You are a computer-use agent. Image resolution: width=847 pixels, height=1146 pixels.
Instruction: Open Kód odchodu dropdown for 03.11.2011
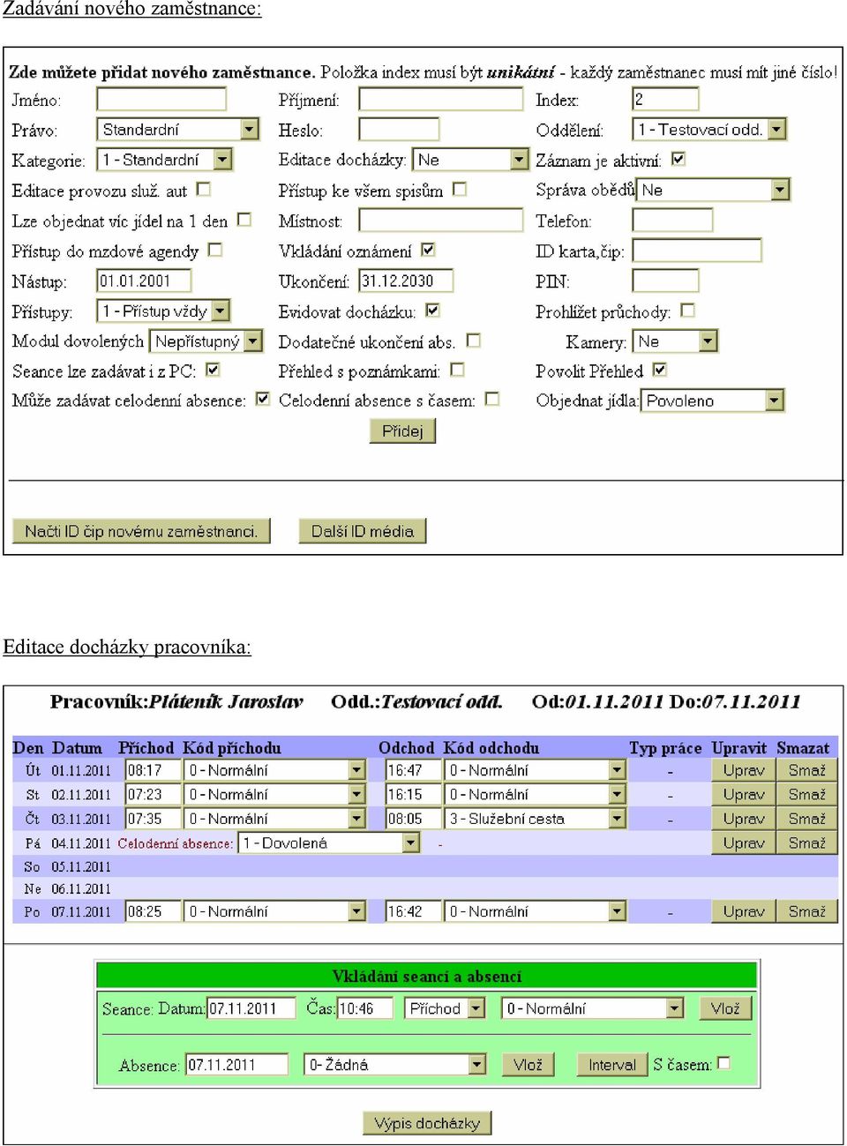(x=535, y=819)
